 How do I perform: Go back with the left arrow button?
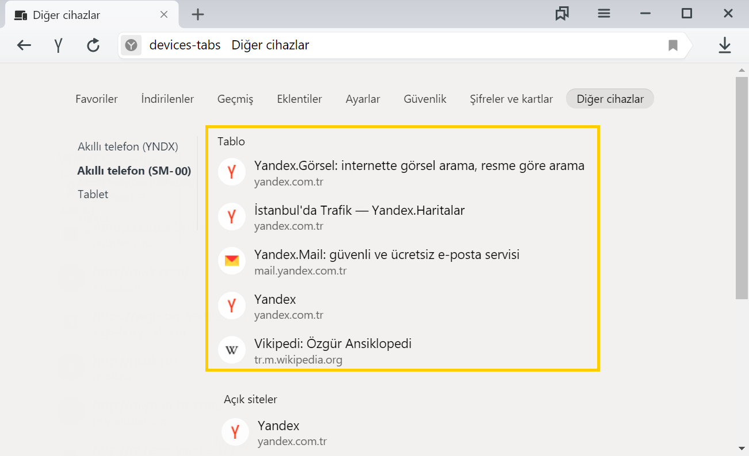[24, 45]
